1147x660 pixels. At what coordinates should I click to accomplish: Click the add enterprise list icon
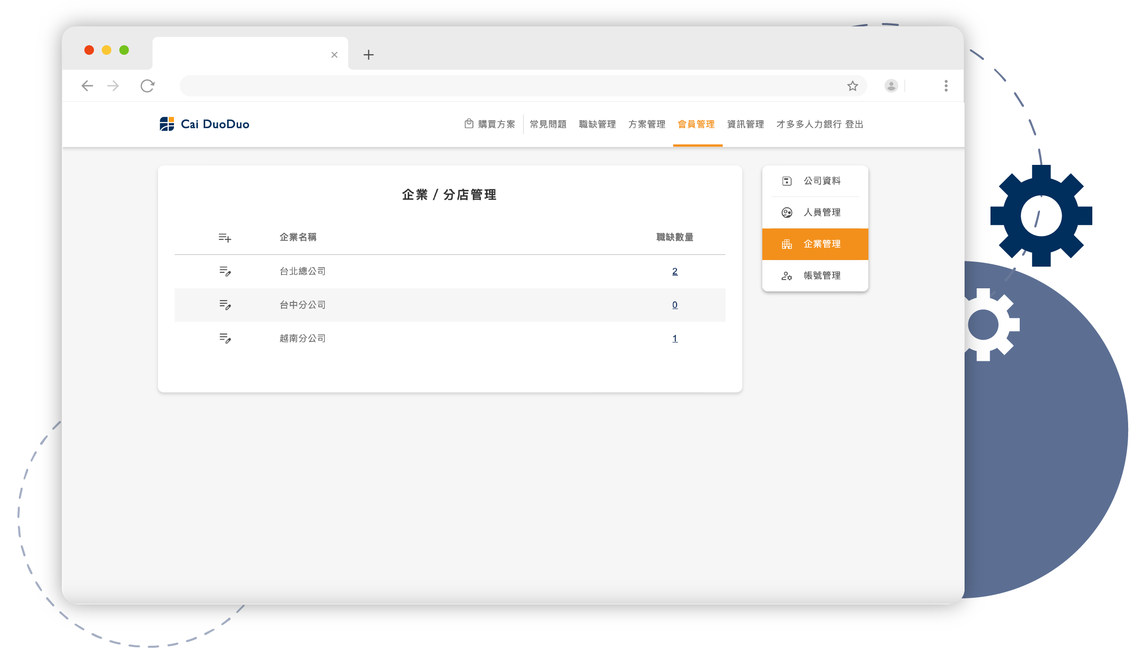(225, 238)
